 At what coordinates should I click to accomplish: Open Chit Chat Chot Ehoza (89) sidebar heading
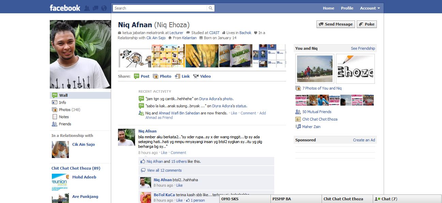tap(76, 168)
